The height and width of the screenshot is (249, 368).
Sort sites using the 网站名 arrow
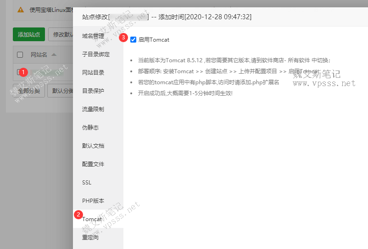point(54,55)
